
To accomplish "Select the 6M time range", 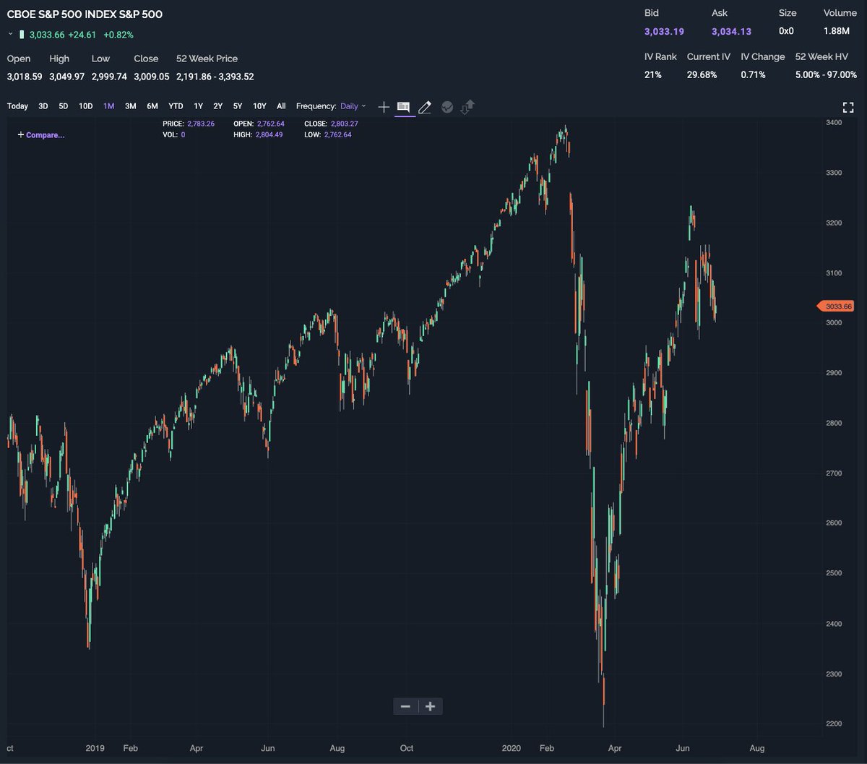I will coord(152,106).
